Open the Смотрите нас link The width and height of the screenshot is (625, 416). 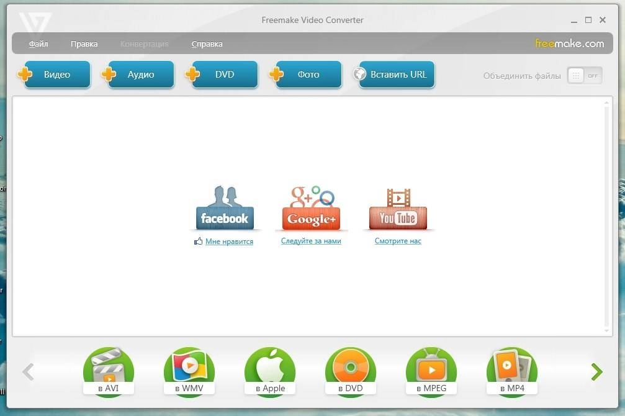398,241
